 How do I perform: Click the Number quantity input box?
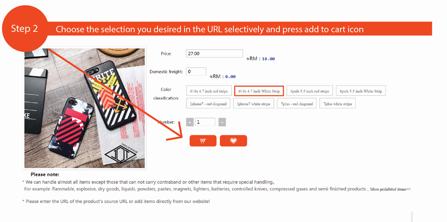point(205,122)
